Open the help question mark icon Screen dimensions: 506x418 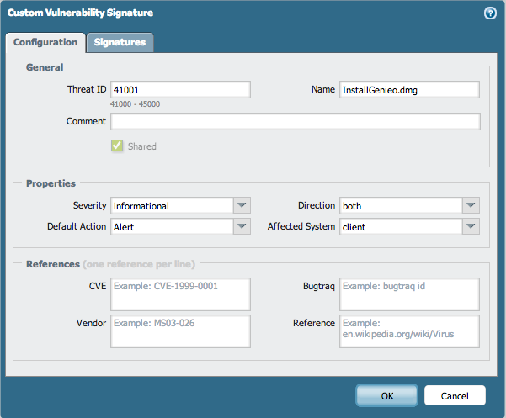pos(490,13)
